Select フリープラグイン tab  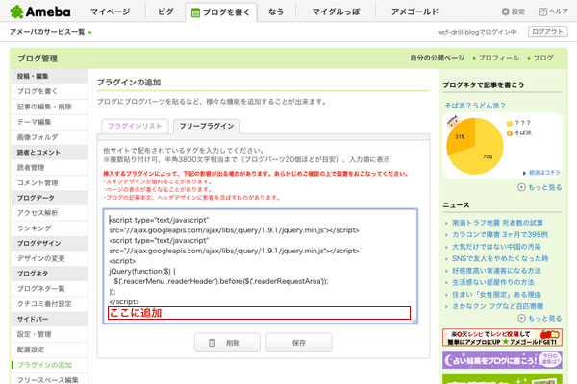point(207,126)
